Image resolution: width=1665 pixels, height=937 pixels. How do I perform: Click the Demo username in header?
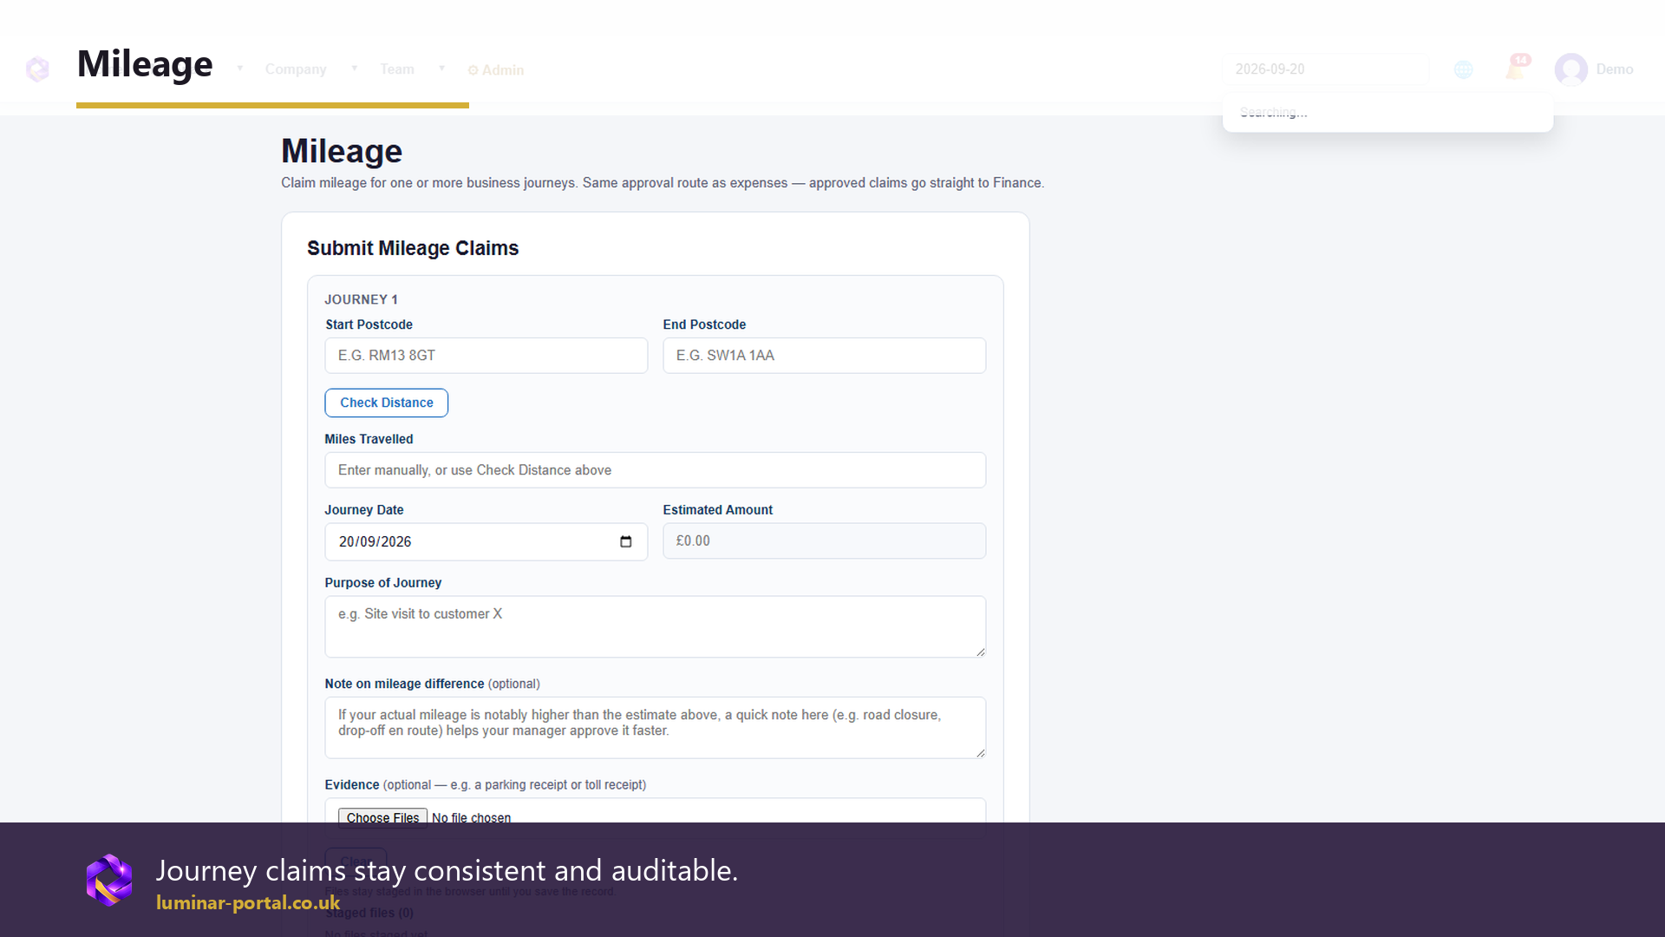click(1614, 69)
